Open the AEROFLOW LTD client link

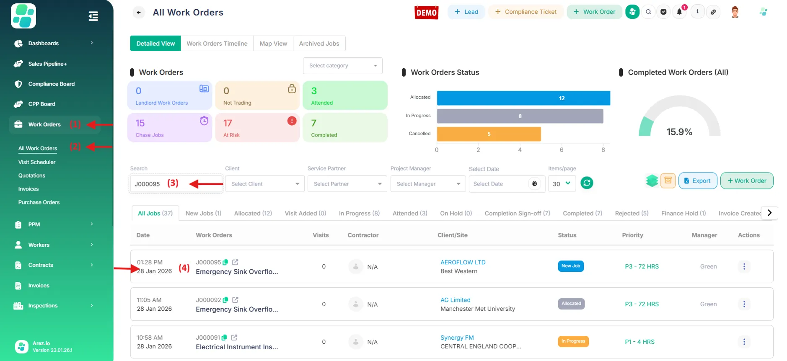pos(463,262)
